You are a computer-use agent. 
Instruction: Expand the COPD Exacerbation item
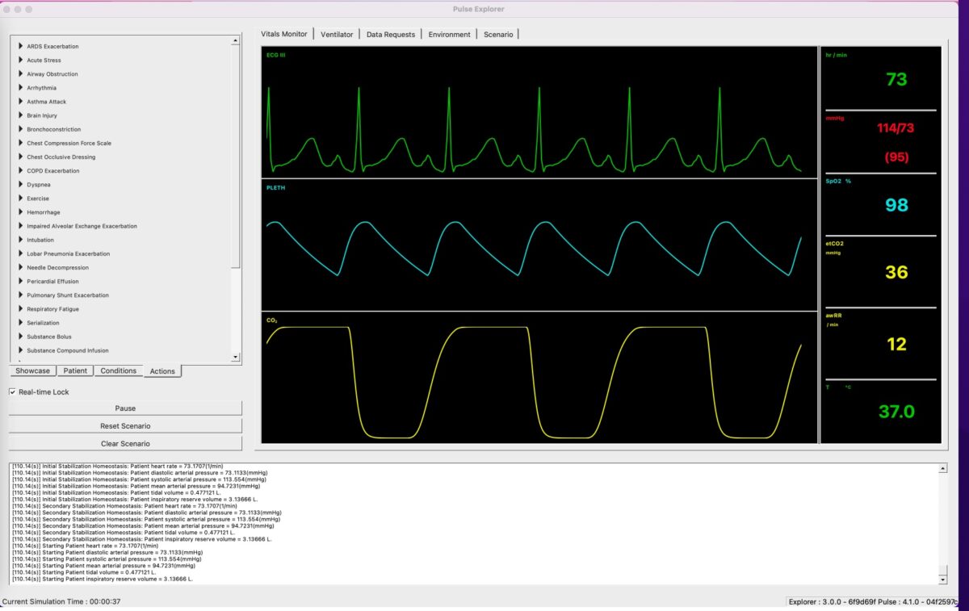coord(19,170)
